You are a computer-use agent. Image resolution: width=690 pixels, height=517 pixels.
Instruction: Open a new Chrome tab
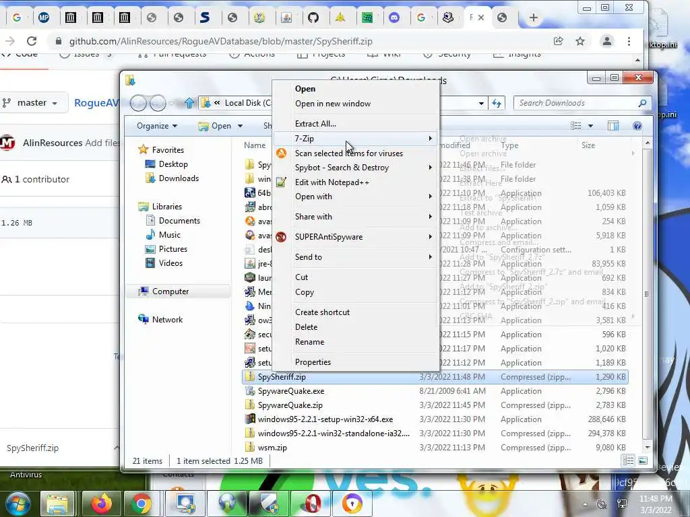pos(534,18)
